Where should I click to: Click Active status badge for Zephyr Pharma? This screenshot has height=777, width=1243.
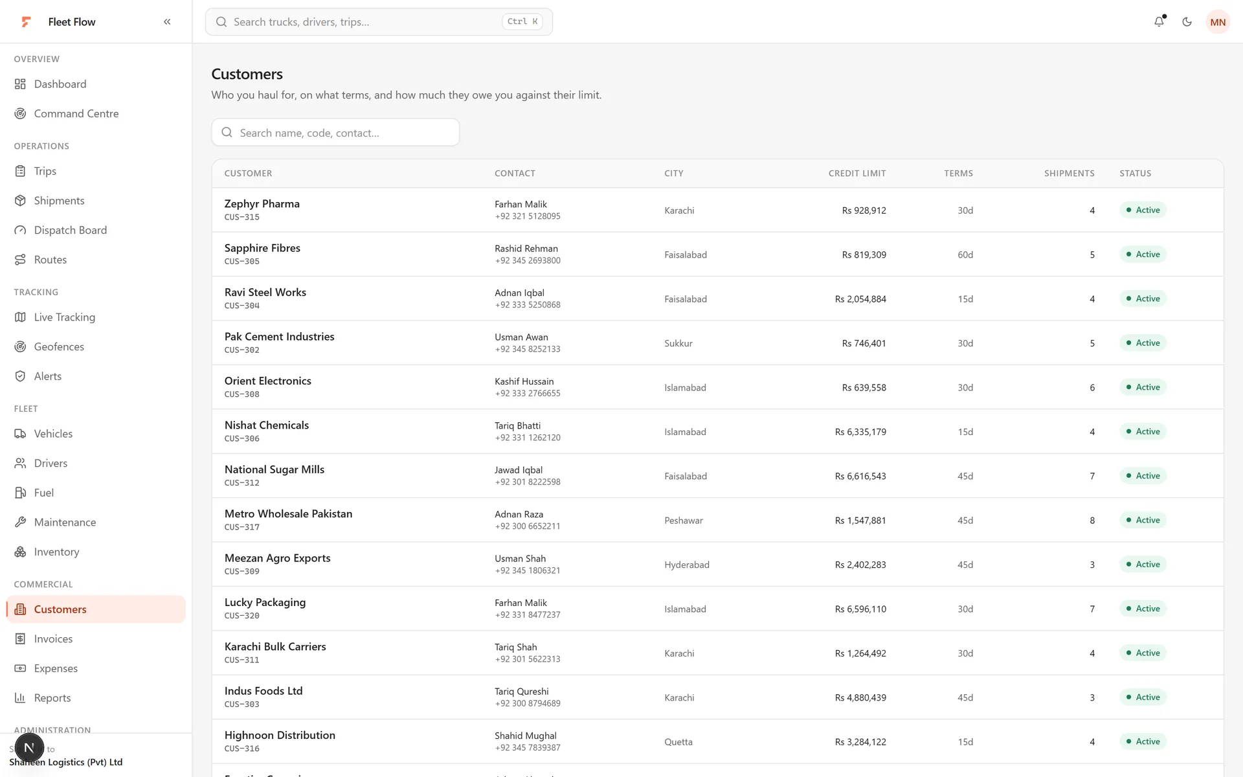click(1143, 210)
